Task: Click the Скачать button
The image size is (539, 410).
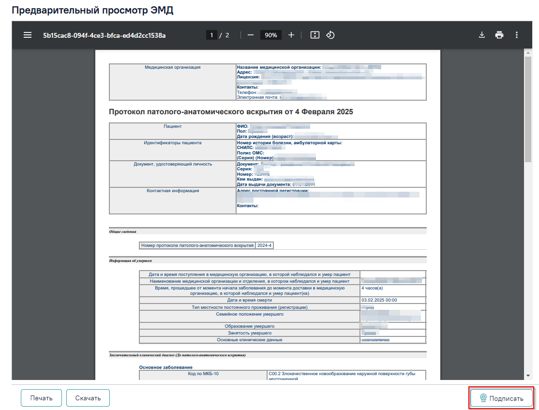Action: pos(88,398)
